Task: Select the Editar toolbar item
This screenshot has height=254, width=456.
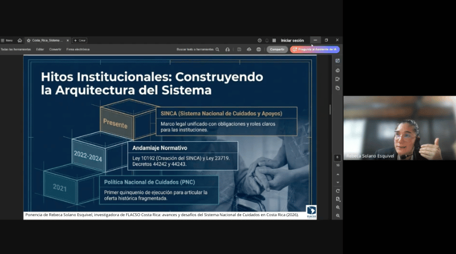Action: pos(40,50)
